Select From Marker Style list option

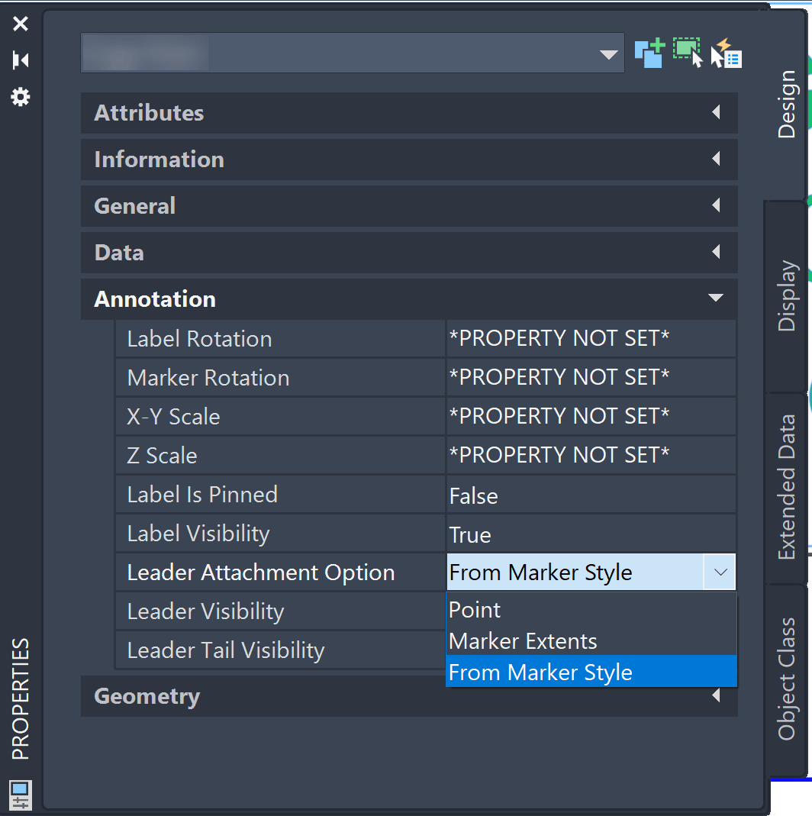[591, 672]
